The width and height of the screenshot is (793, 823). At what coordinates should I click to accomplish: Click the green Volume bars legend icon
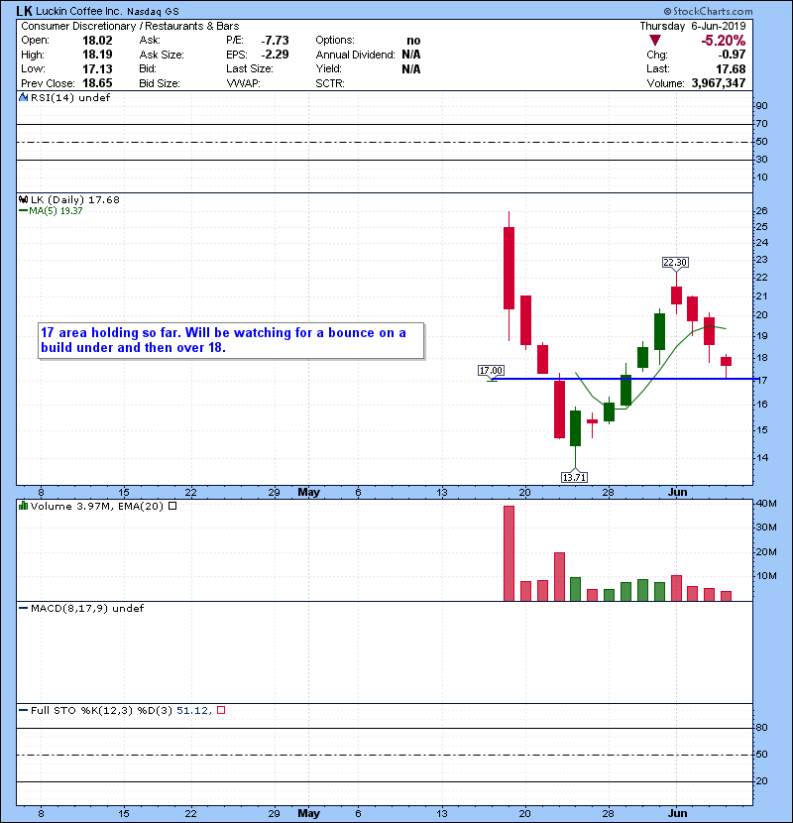pyautogui.click(x=23, y=507)
